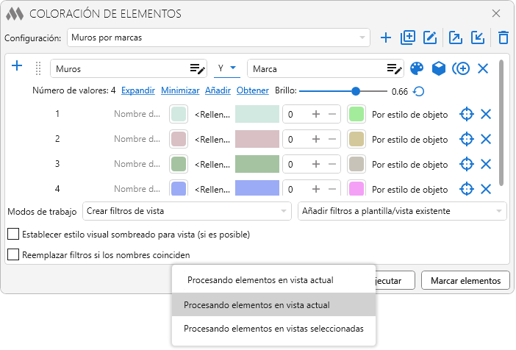The image size is (516, 350).
Task: Reset brightness with circular arrow icon
Action: tap(418, 91)
